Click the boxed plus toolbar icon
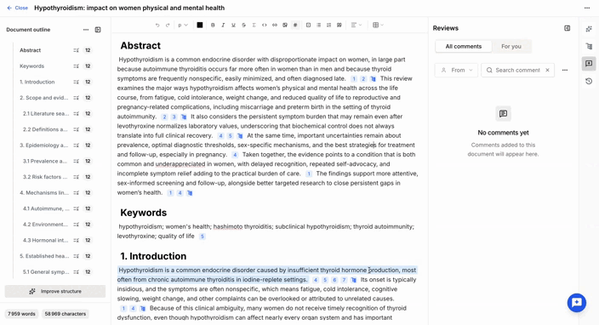 point(308,26)
